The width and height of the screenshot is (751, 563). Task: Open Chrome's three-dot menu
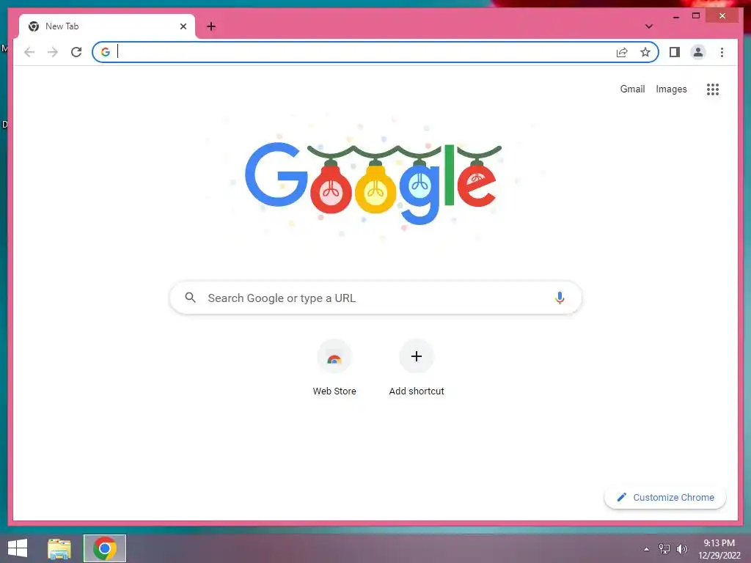722,52
